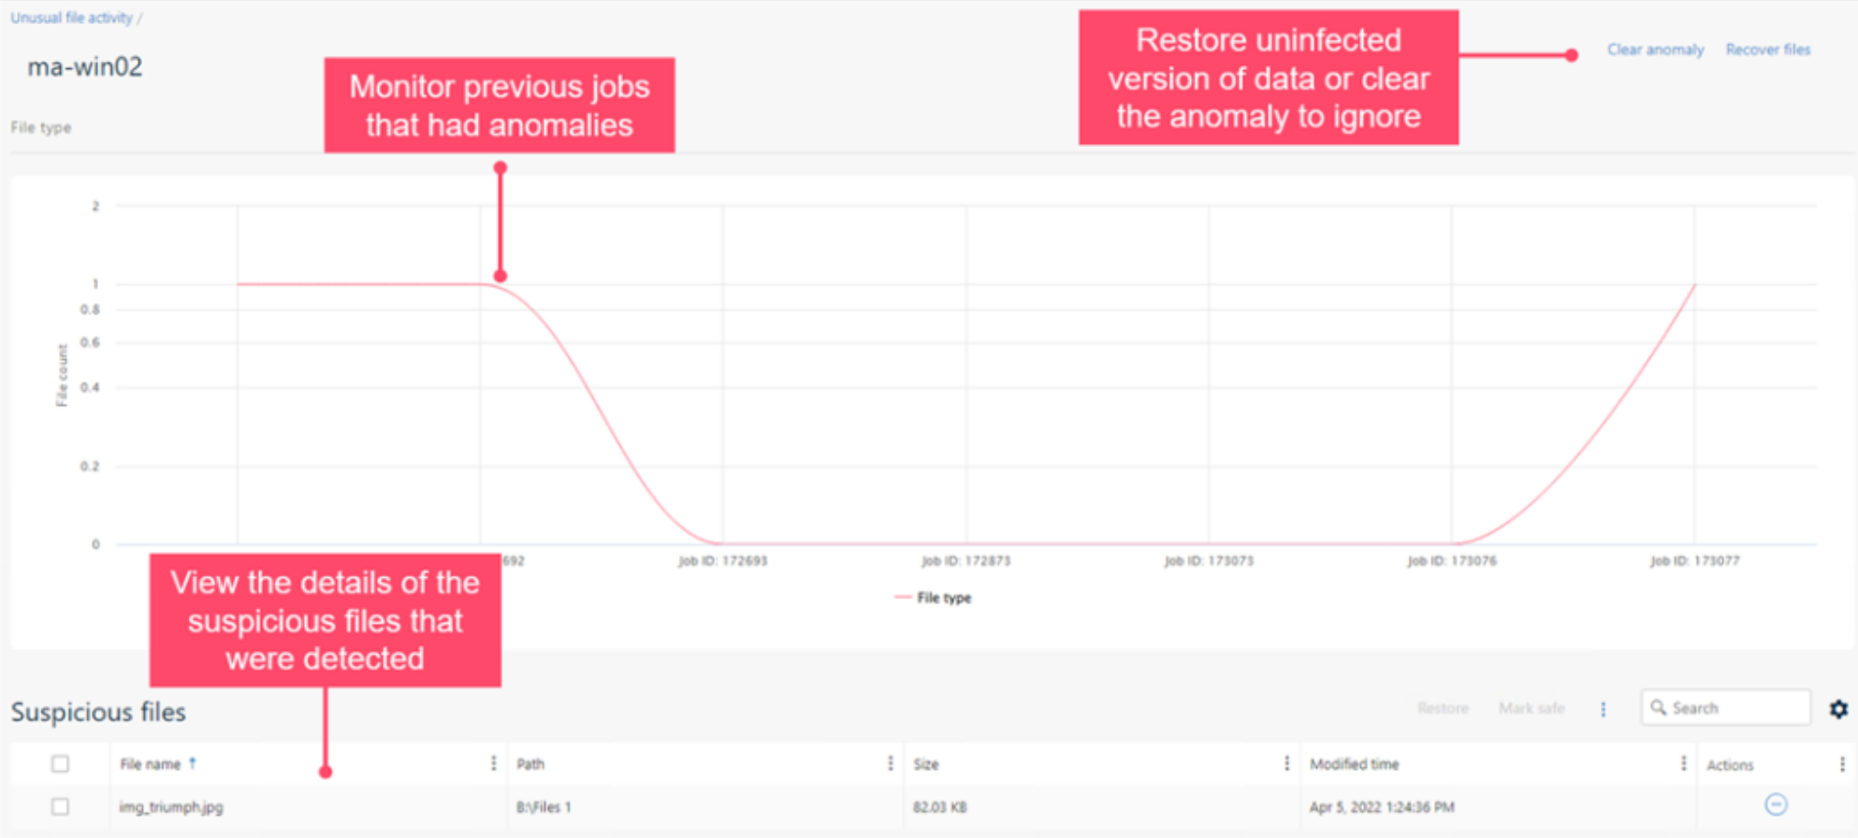Click the Recover files link
The height and width of the screenshot is (838, 1858).
[x=1767, y=50]
